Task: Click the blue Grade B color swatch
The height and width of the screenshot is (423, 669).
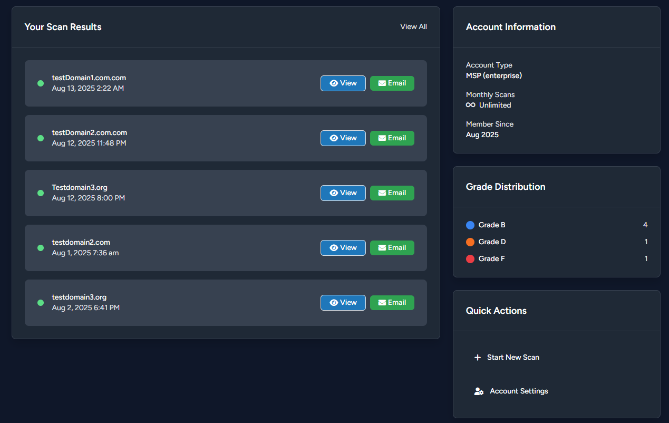Action: tap(470, 225)
